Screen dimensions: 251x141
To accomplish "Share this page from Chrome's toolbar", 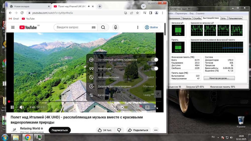I will 132,13.
